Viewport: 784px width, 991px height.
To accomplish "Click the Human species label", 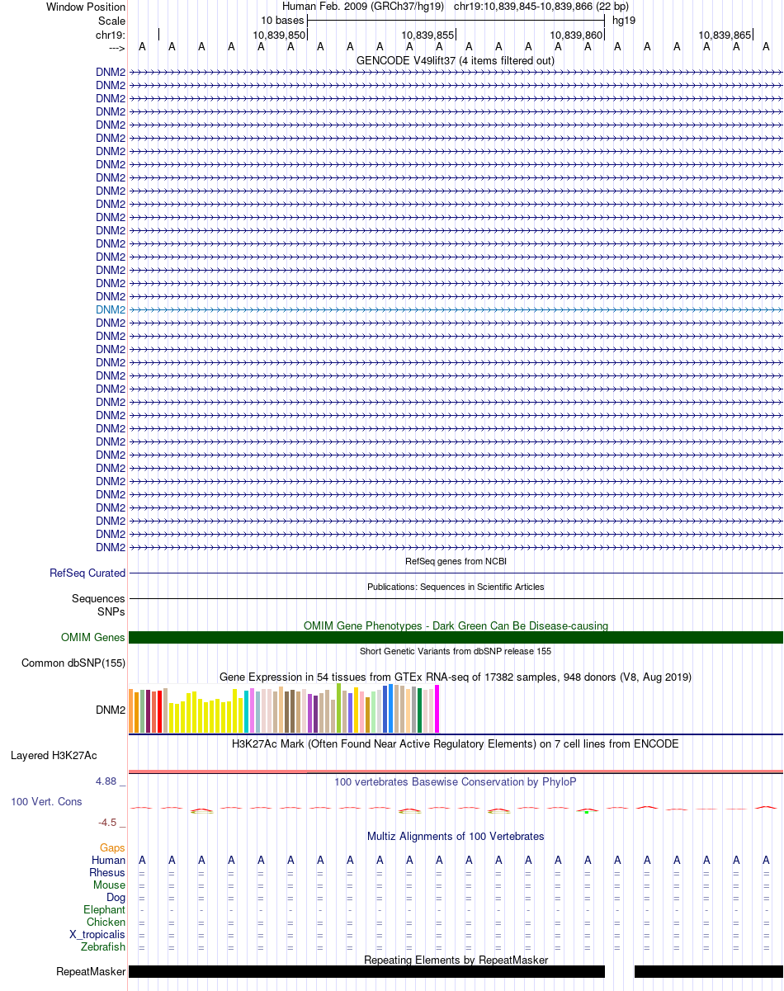I will [x=108, y=860].
